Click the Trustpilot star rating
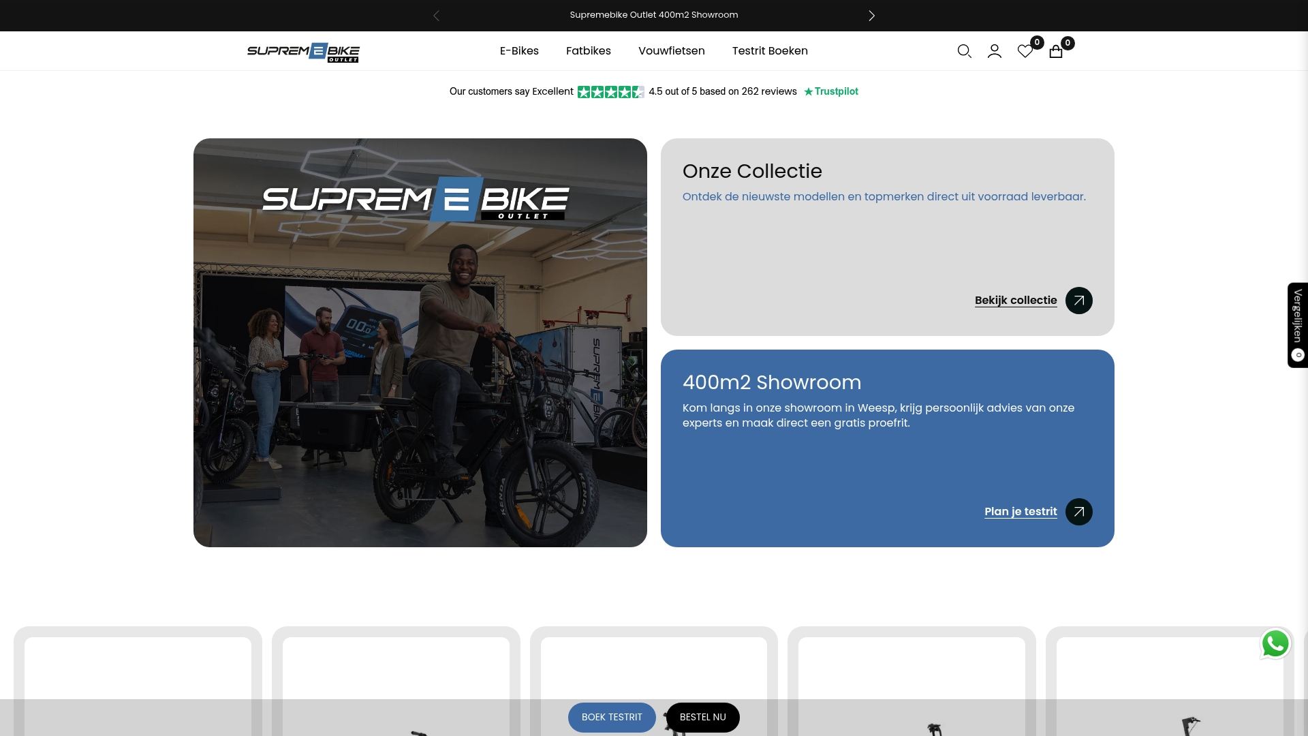 click(610, 92)
